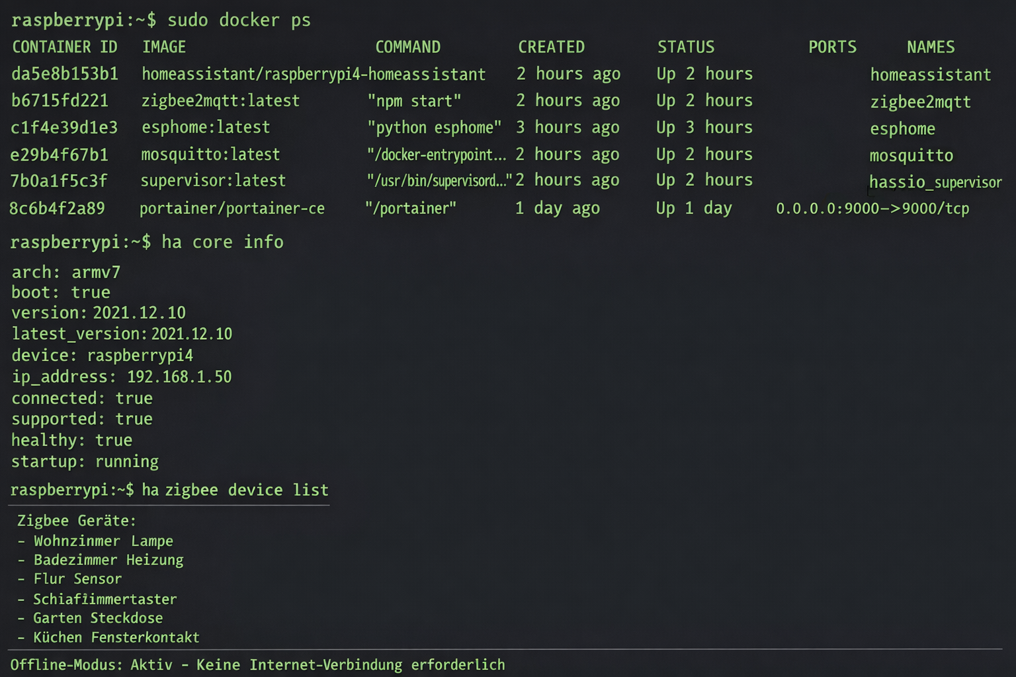Select the COMMAND column header
Screen dimensions: 1016x677
pos(408,47)
